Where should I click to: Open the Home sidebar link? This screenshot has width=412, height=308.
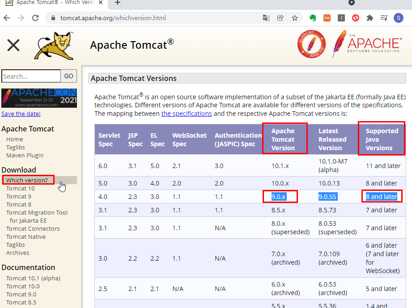point(14,139)
